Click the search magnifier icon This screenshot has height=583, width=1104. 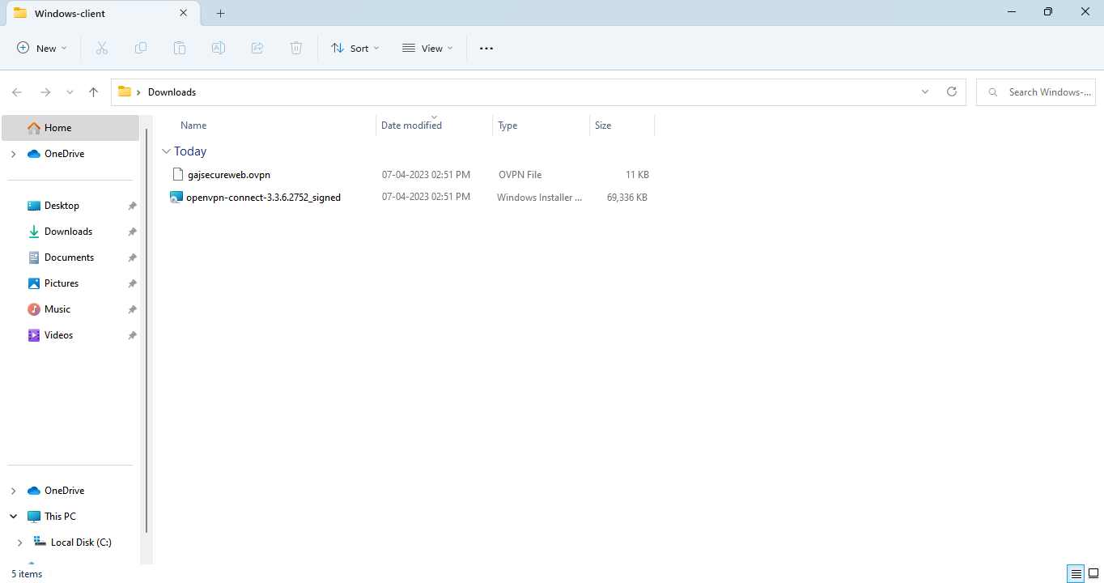[x=992, y=92]
